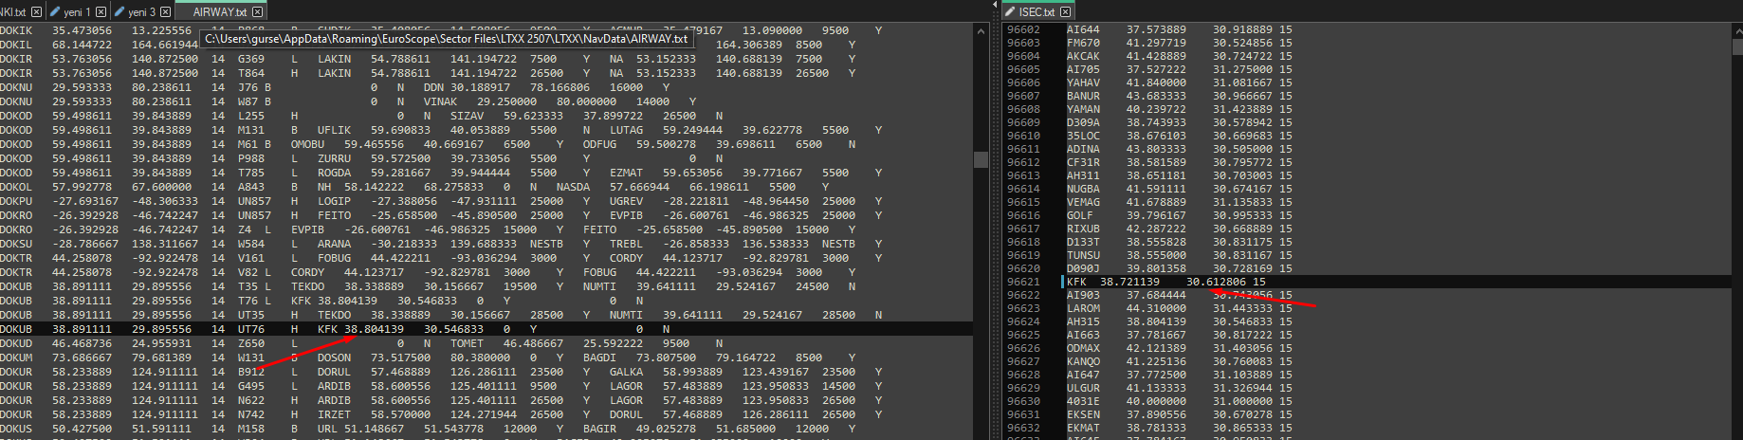Click the AKCAK line in ISEC.txt
This screenshot has width=1743, height=440.
pyautogui.click(x=1179, y=56)
